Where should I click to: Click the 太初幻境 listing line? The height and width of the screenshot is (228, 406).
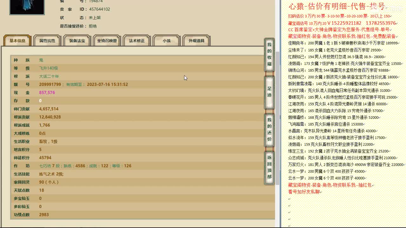pos(340,91)
